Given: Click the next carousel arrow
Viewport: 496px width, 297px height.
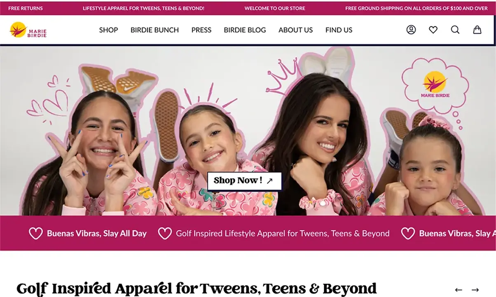Looking at the screenshot, I should tap(475, 290).
